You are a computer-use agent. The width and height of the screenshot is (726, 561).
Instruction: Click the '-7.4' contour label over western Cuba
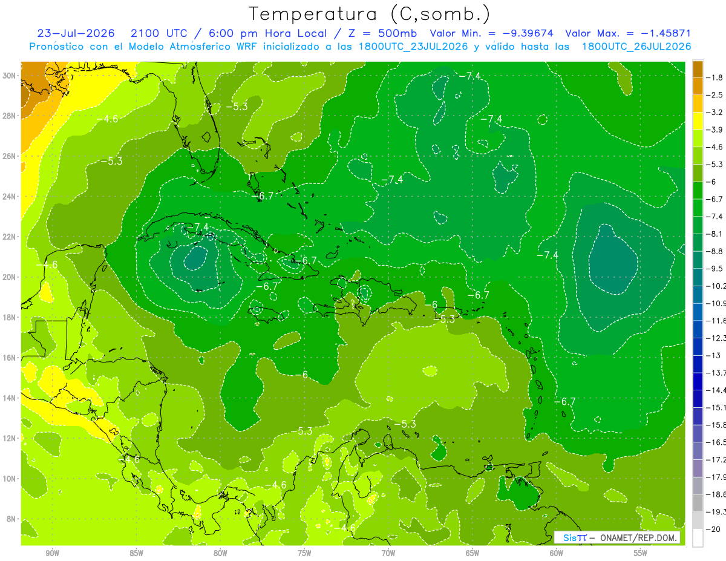click(x=198, y=227)
